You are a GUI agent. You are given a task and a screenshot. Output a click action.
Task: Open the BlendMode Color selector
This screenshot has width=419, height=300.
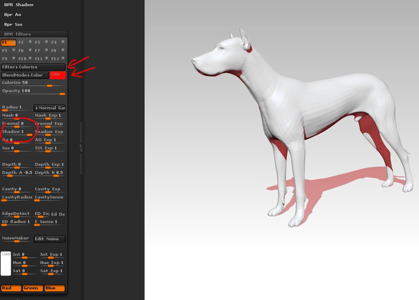tap(25, 75)
